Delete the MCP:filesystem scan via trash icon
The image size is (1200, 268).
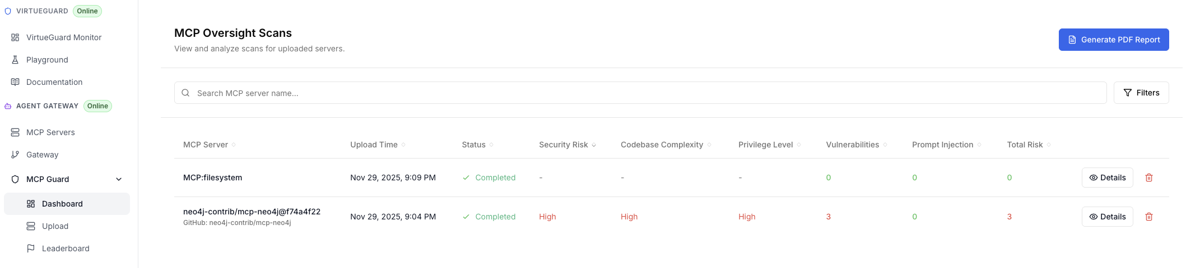[x=1149, y=178]
